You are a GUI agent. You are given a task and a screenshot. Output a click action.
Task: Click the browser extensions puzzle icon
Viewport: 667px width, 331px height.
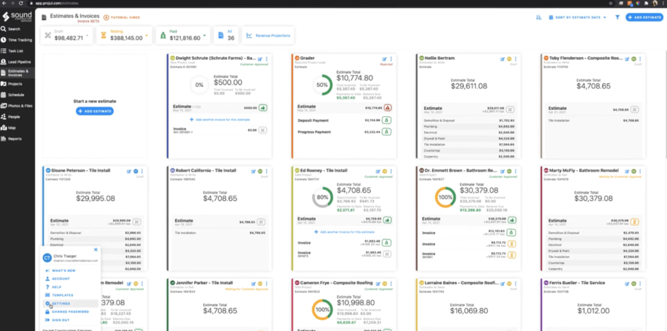[647, 3]
